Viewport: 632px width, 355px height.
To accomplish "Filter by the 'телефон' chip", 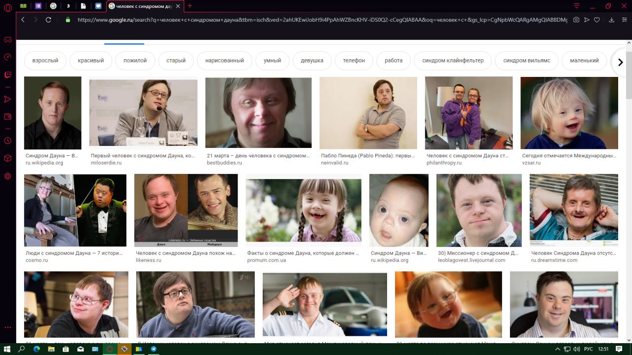I will 354,61.
